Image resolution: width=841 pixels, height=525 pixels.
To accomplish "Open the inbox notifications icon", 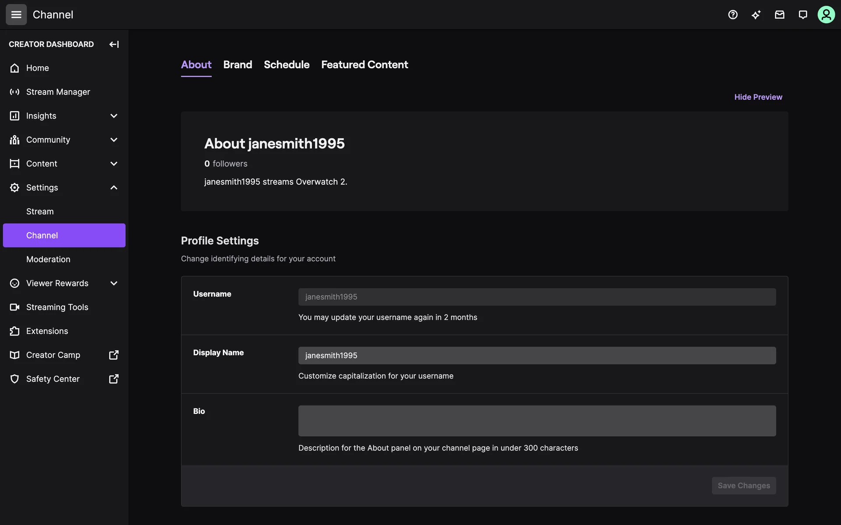I will coord(779,15).
